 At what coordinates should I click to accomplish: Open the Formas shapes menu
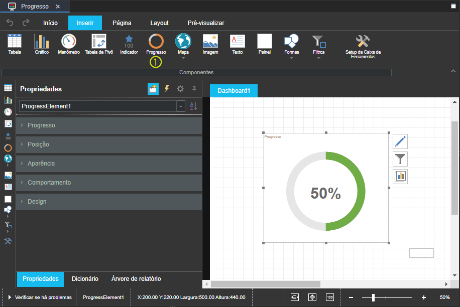[x=292, y=46]
